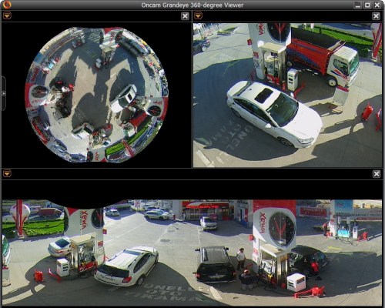Close the bottom panorama view pane
Image resolution: width=385 pixels, height=308 pixels.
(377, 174)
